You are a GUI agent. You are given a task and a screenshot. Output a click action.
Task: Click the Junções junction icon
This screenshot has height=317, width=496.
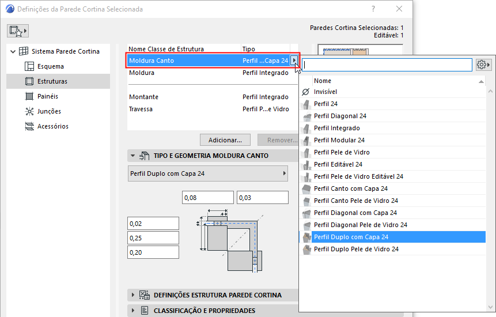pos(29,111)
